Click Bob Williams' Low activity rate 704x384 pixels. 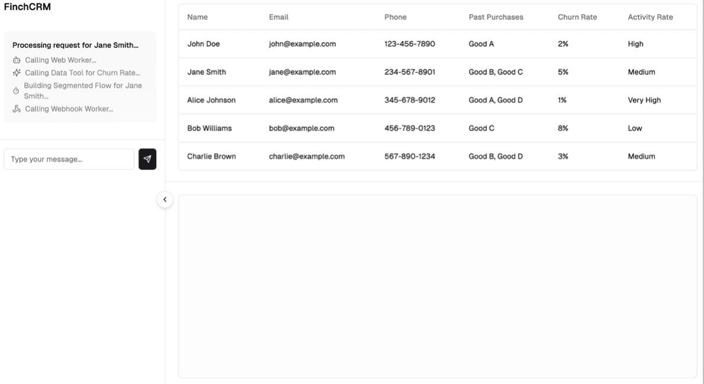pyautogui.click(x=635, y=128)
